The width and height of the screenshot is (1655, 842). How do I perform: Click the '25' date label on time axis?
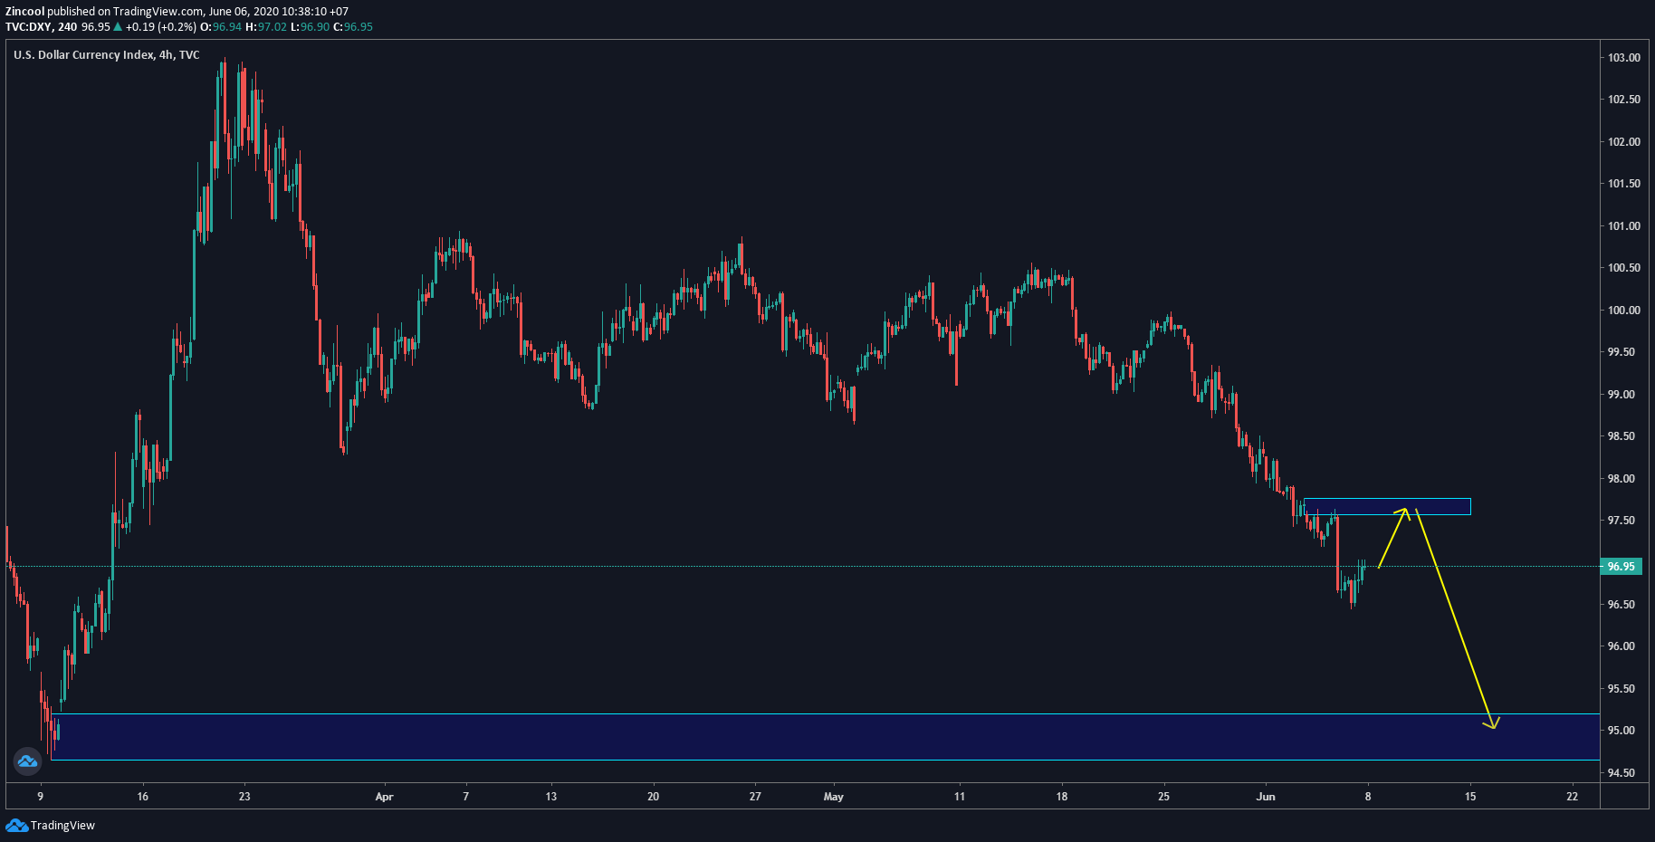[x=1164, y=797]
